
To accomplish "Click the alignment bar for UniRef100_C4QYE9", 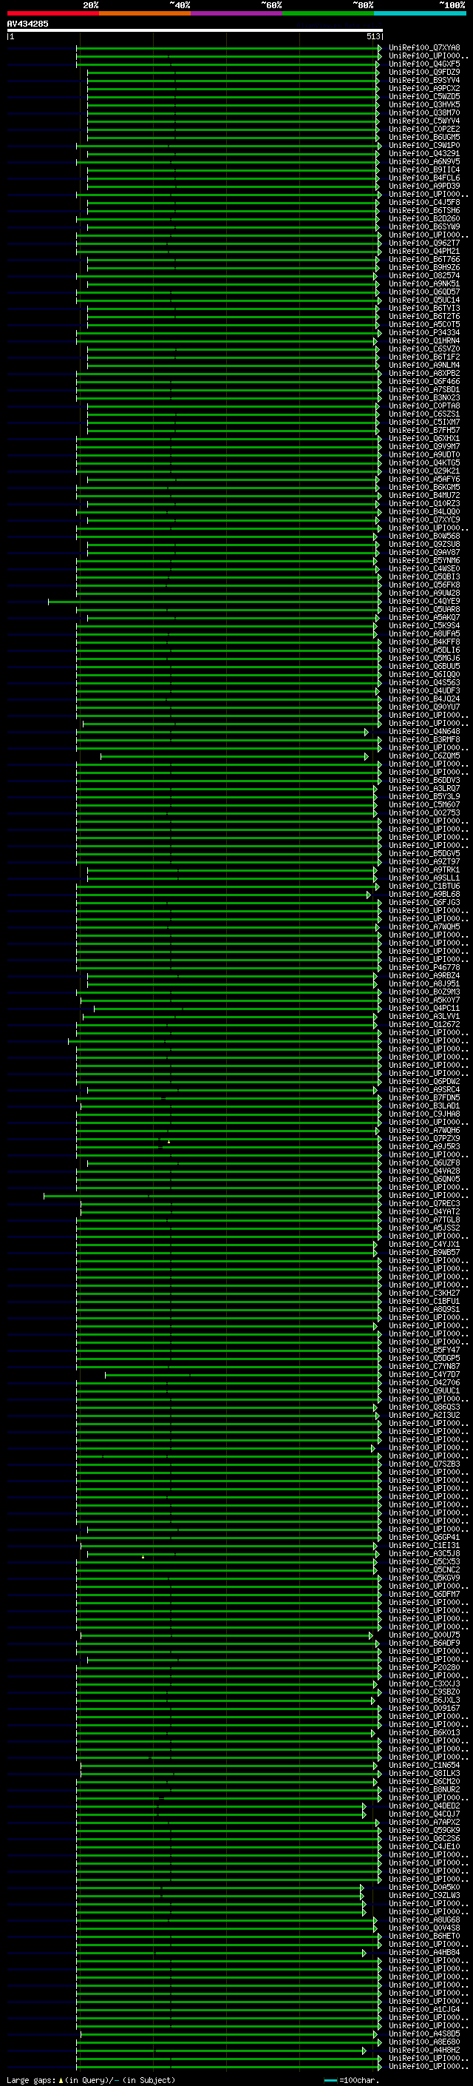I will [x=214, y=602].
